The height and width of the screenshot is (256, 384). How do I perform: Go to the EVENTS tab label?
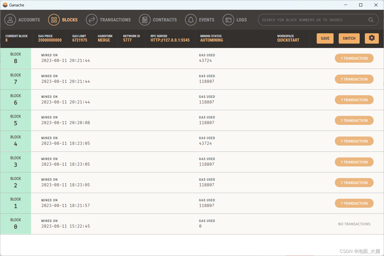pos(207,20)
